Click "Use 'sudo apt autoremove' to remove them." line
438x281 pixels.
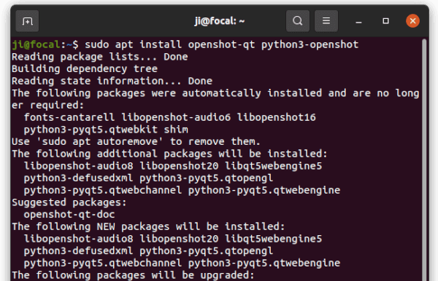coord(136,142)
